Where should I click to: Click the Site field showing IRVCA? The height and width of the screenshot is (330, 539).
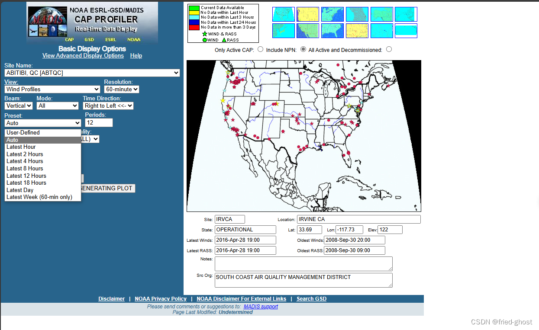click(x=229, y=219)
